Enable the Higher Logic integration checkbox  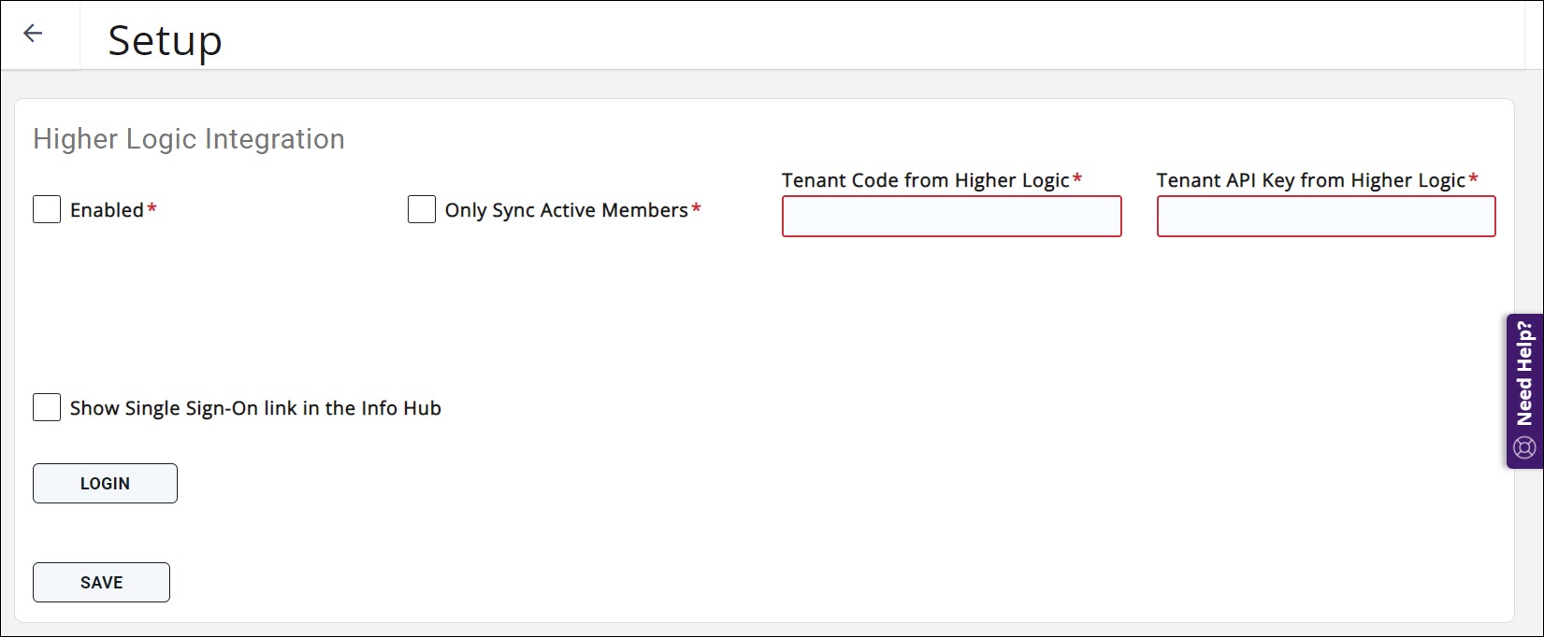pyautogui.click(x=47, y=209)
